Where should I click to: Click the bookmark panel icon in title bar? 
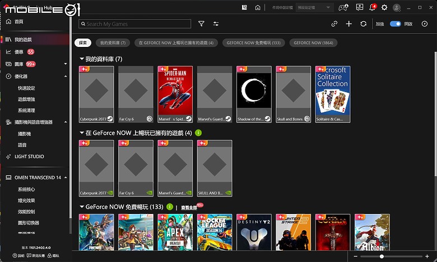point(244,7)
